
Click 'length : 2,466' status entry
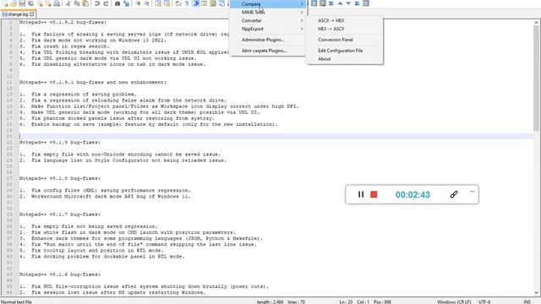(270, 301)
